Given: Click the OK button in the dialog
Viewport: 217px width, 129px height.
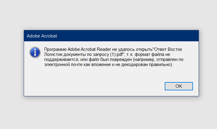Looking at the screenshot, I should tap(179, 86).
